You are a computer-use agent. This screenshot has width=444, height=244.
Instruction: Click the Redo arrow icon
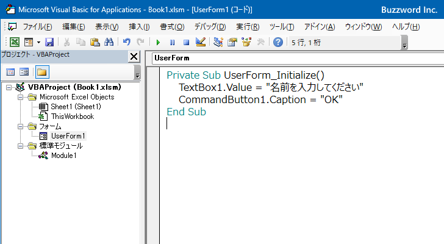(x=140, y=43)
